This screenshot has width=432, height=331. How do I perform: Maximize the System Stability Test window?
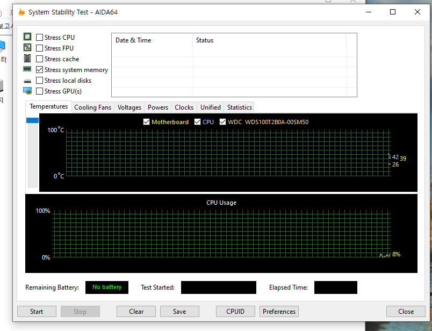coord(393,12)
